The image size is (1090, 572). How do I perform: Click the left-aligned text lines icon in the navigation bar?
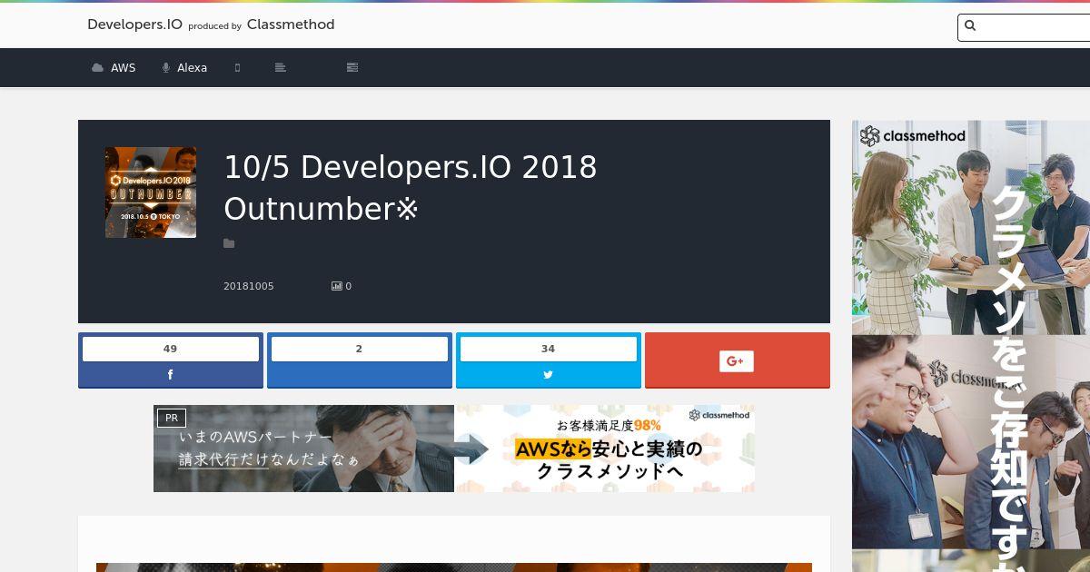click(281, 68)
